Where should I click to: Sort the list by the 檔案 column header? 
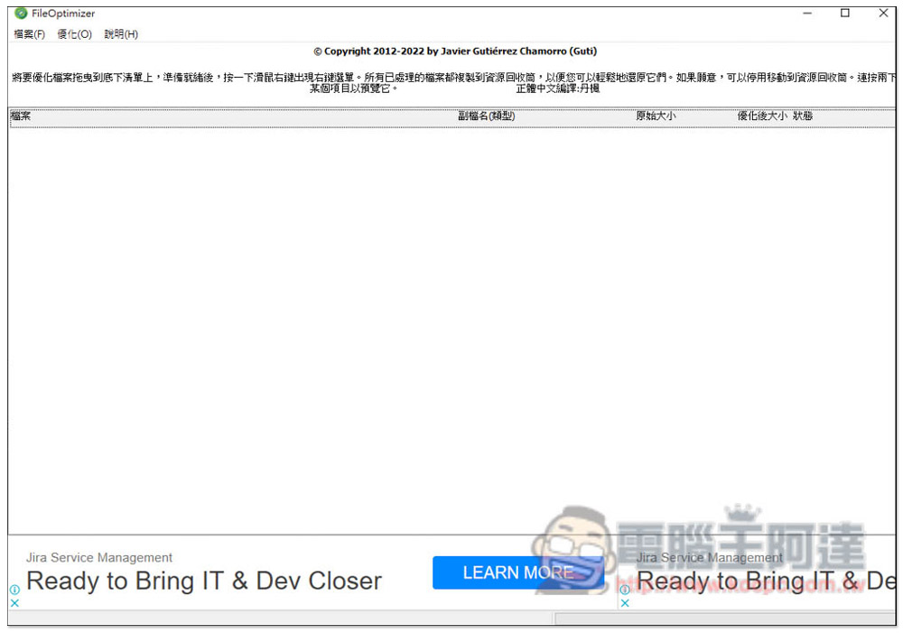tap(20, 116)
